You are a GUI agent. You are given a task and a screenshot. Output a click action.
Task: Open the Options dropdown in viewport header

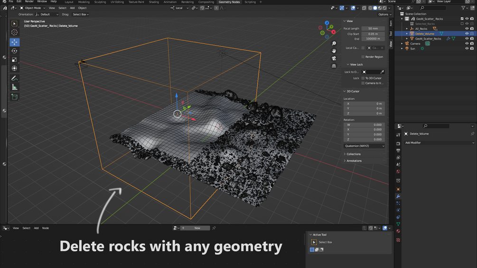(x=384, y=14)
